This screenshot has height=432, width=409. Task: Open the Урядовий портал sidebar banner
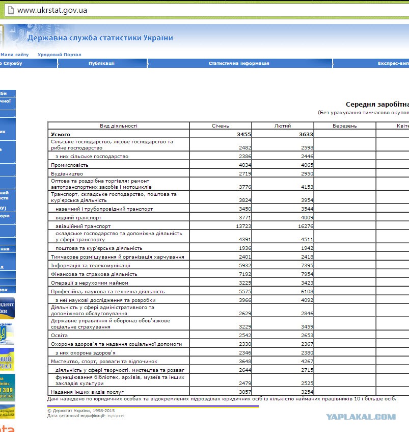click(7, 359)
